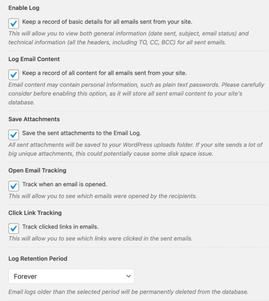The width and height of the screenshot is (269, 301).
Task: Uncheck the Log Email Content option
Action: coord(13,75)
